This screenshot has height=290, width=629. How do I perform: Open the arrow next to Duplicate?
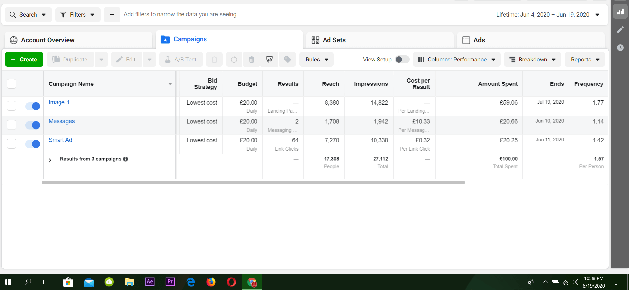[x=101, y=60]
